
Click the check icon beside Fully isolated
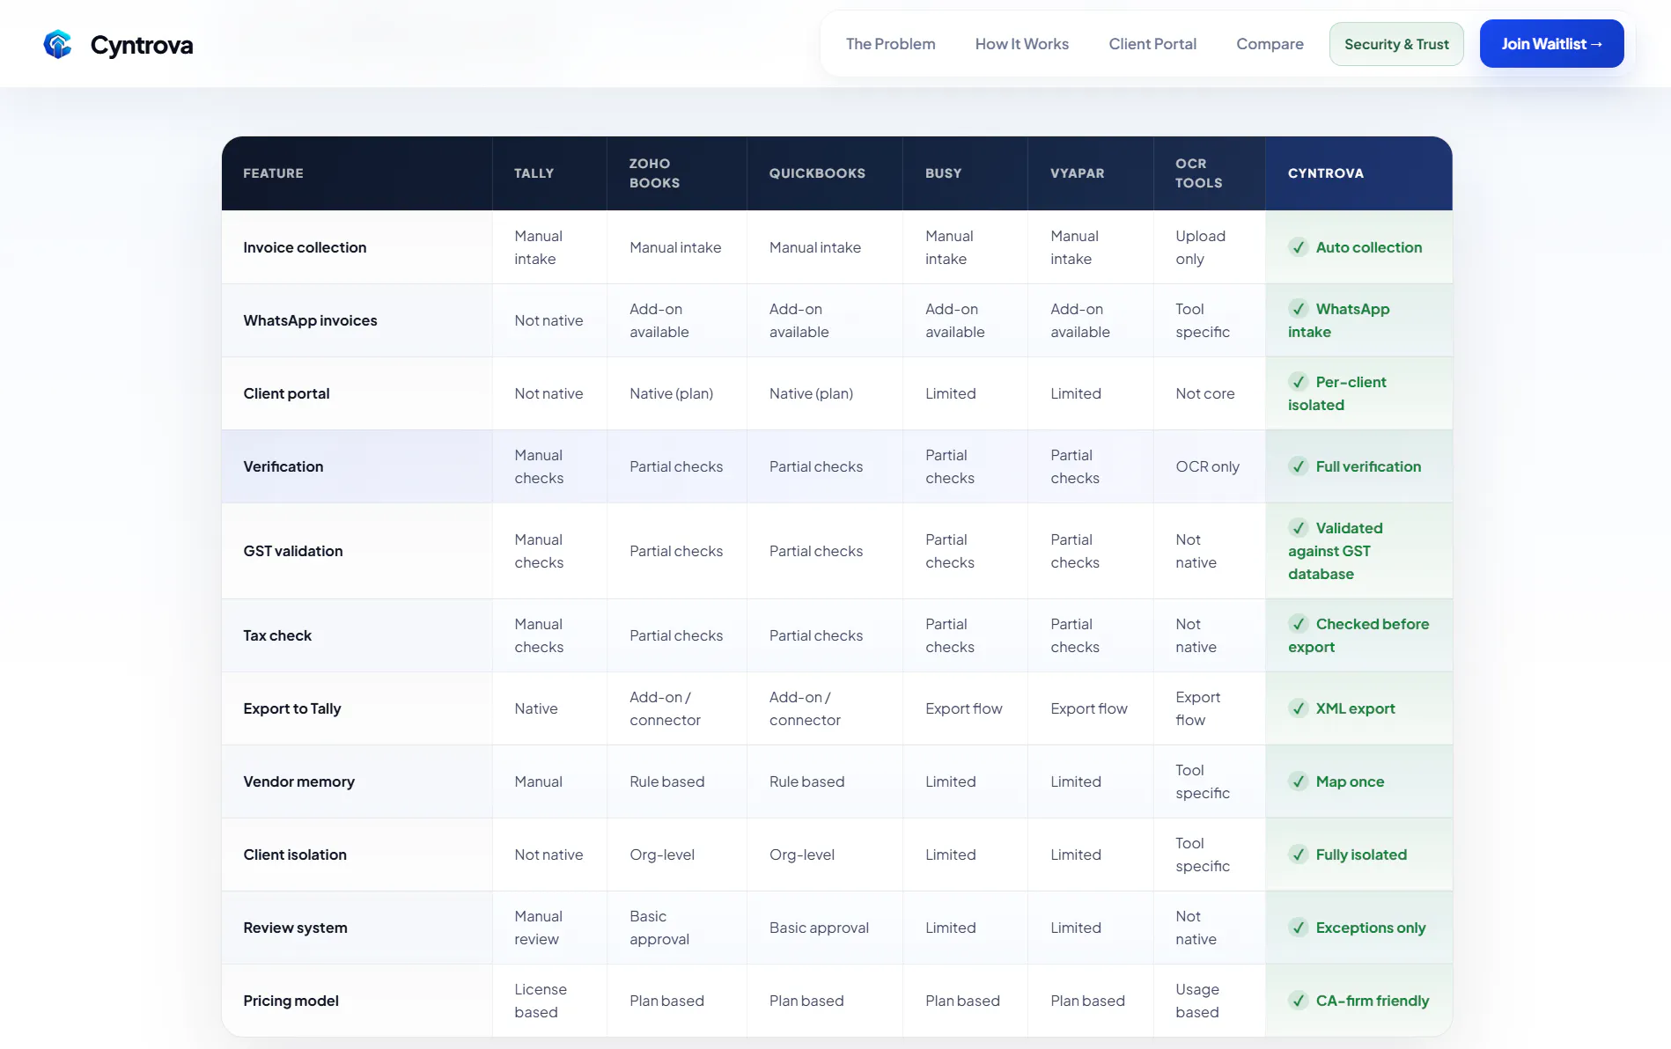click(x=1298, y=855)
